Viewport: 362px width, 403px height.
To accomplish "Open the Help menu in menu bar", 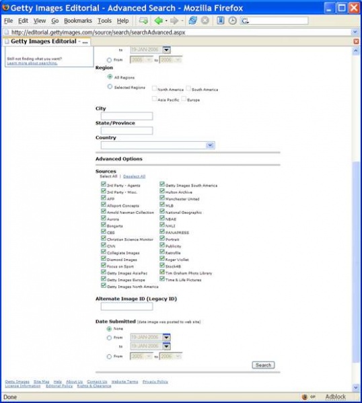I will (122, 21).
